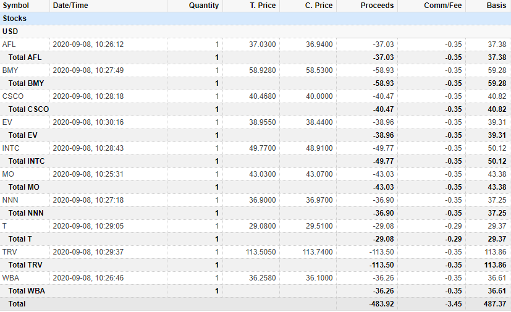Click the Total TRV row label
Image resolution: width=511 pixels, height=312 pixels.
point(25,265)
